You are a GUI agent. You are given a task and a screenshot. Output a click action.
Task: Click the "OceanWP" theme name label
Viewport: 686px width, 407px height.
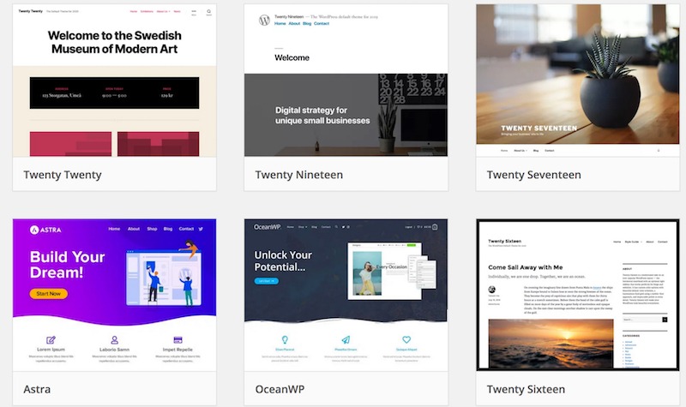pos(280,389)
